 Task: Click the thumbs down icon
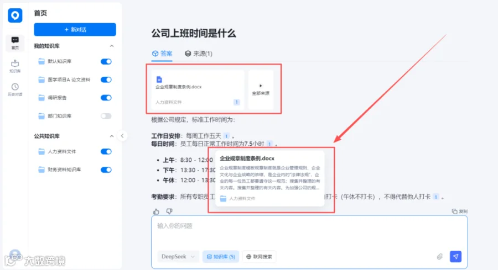(169, 211)
